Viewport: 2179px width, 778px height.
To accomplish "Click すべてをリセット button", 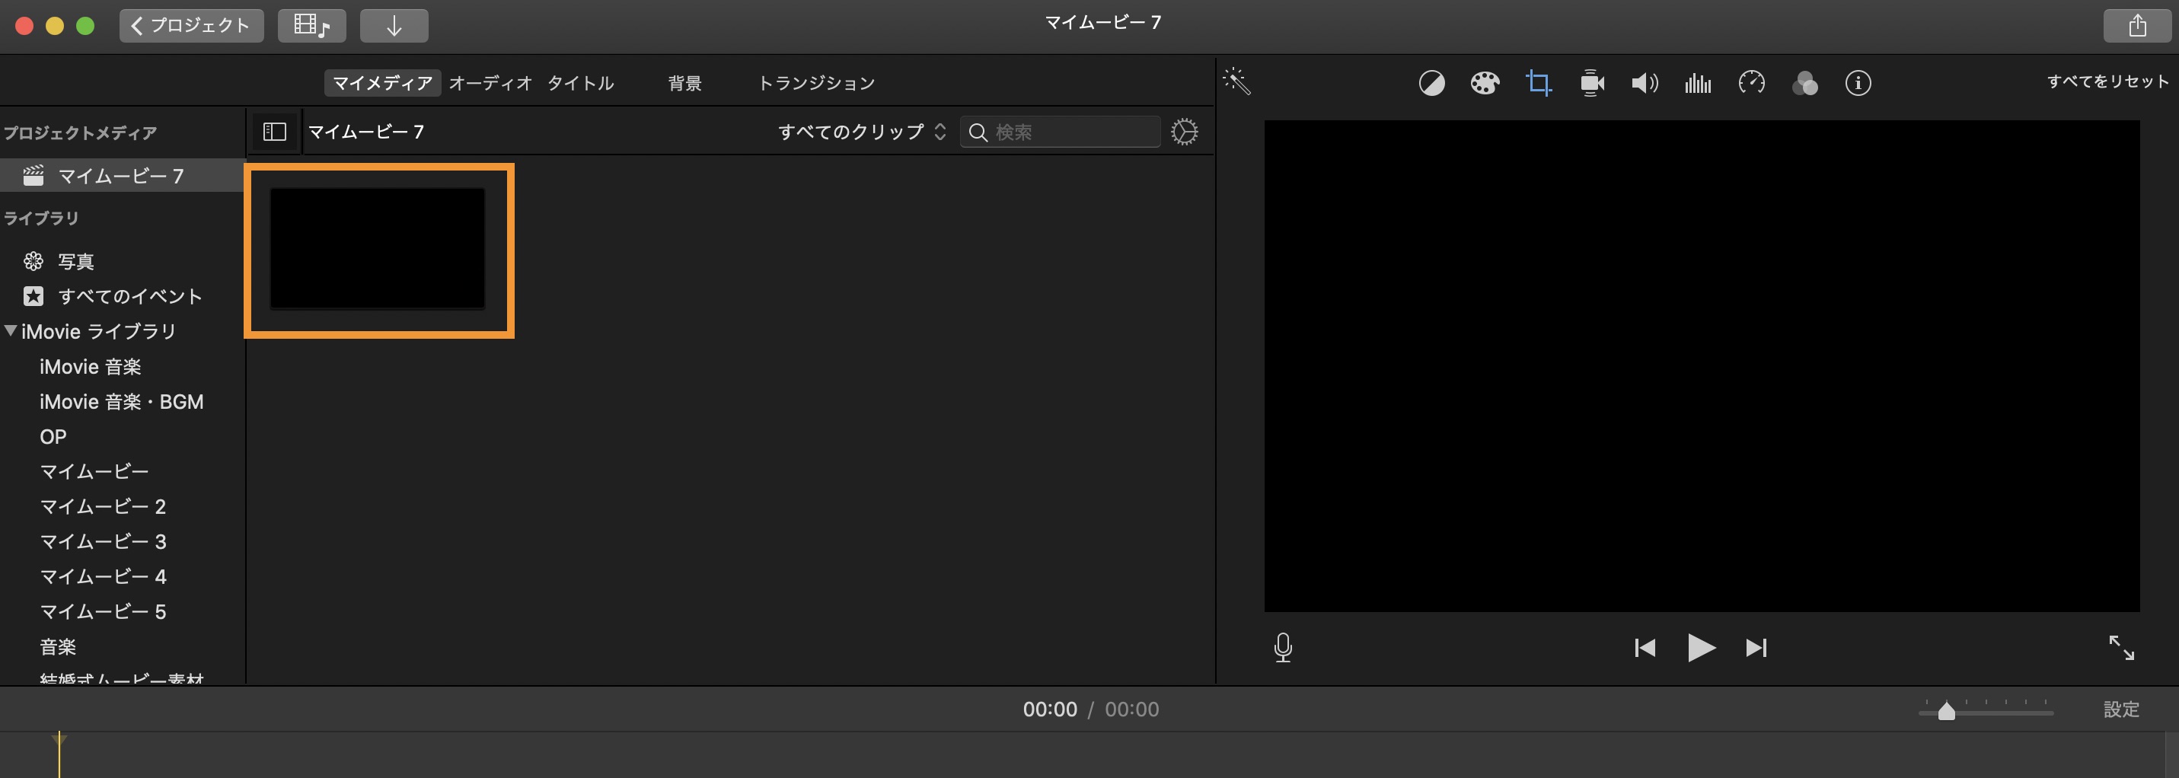I will (2107, 81).
